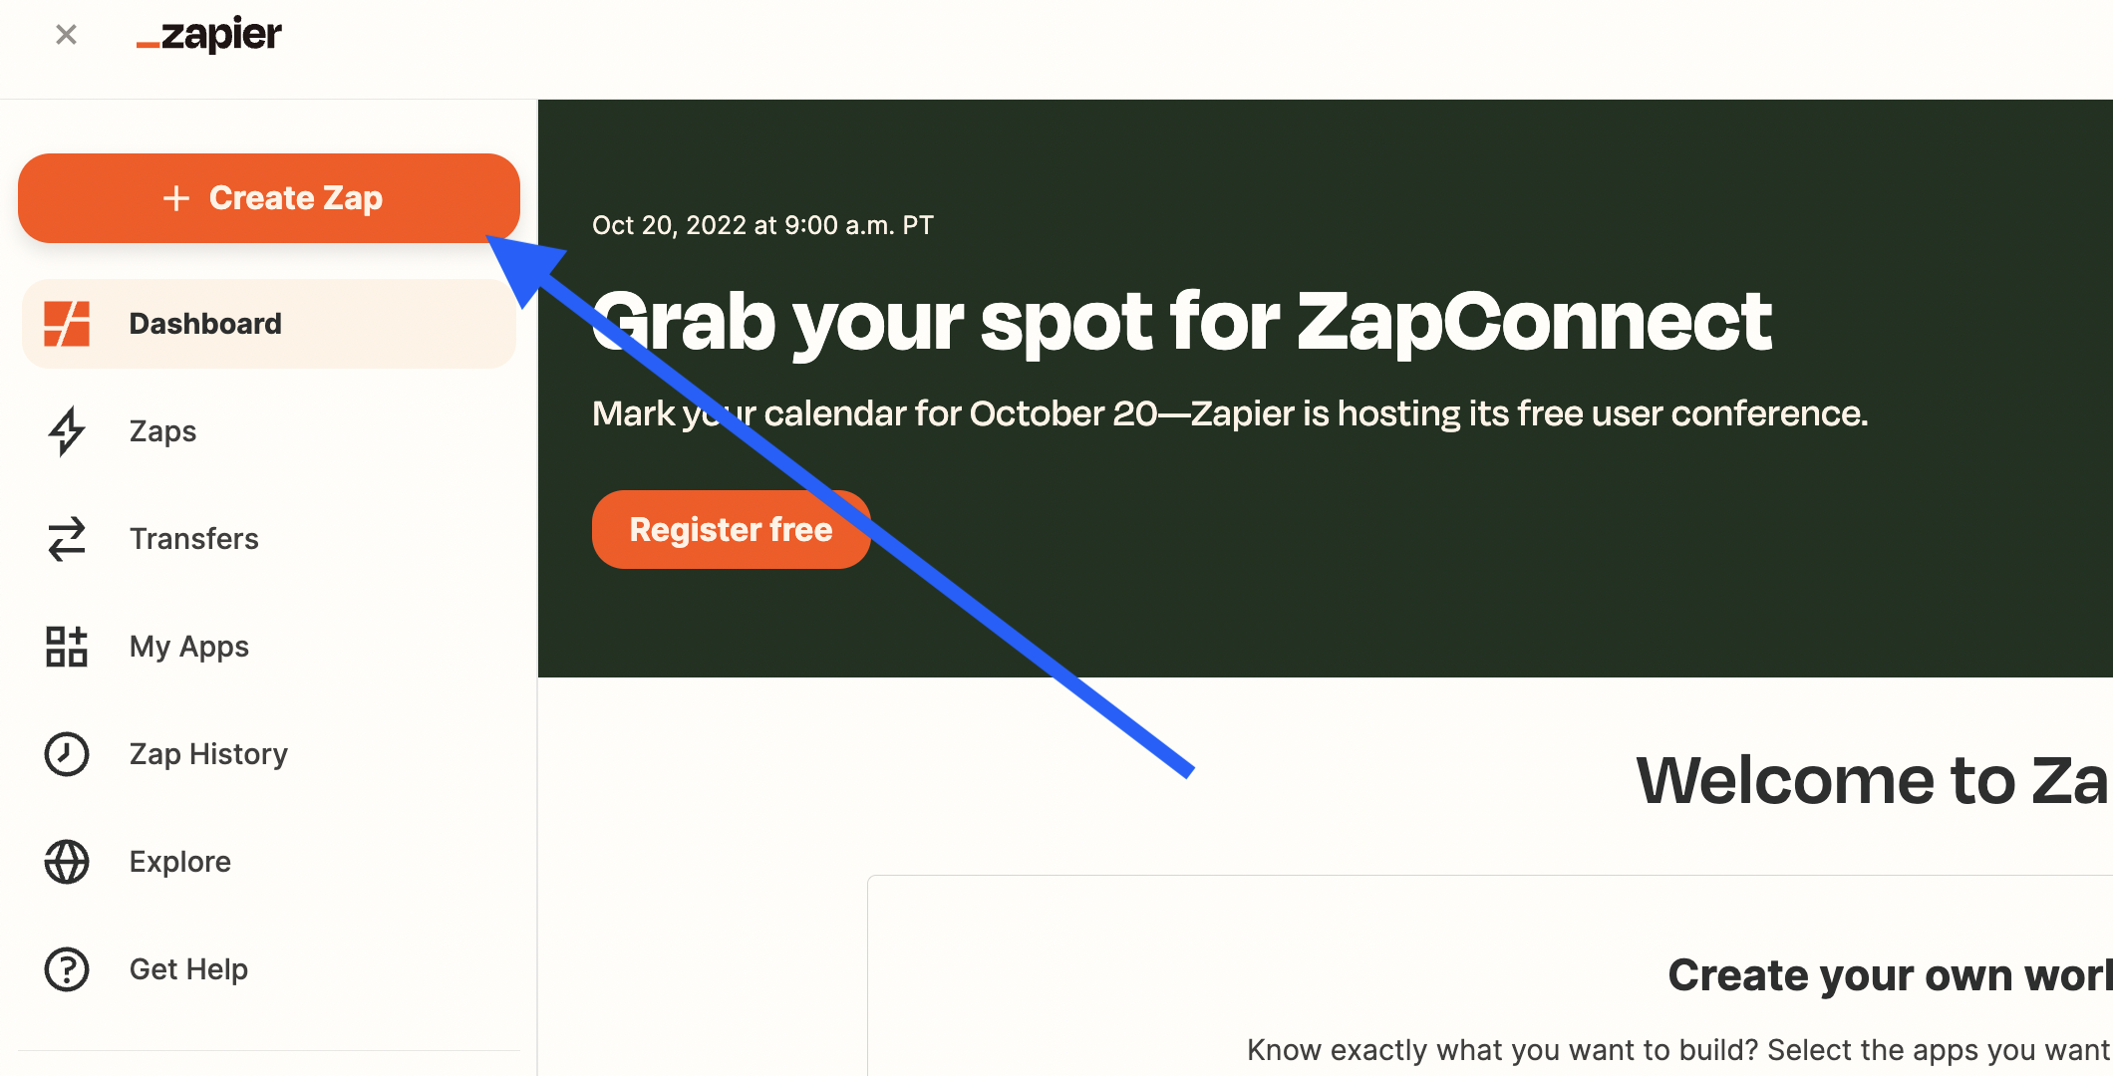Open the Get Help menu label
This screenshot has width=2113, height=1076.
pos(188,969)
